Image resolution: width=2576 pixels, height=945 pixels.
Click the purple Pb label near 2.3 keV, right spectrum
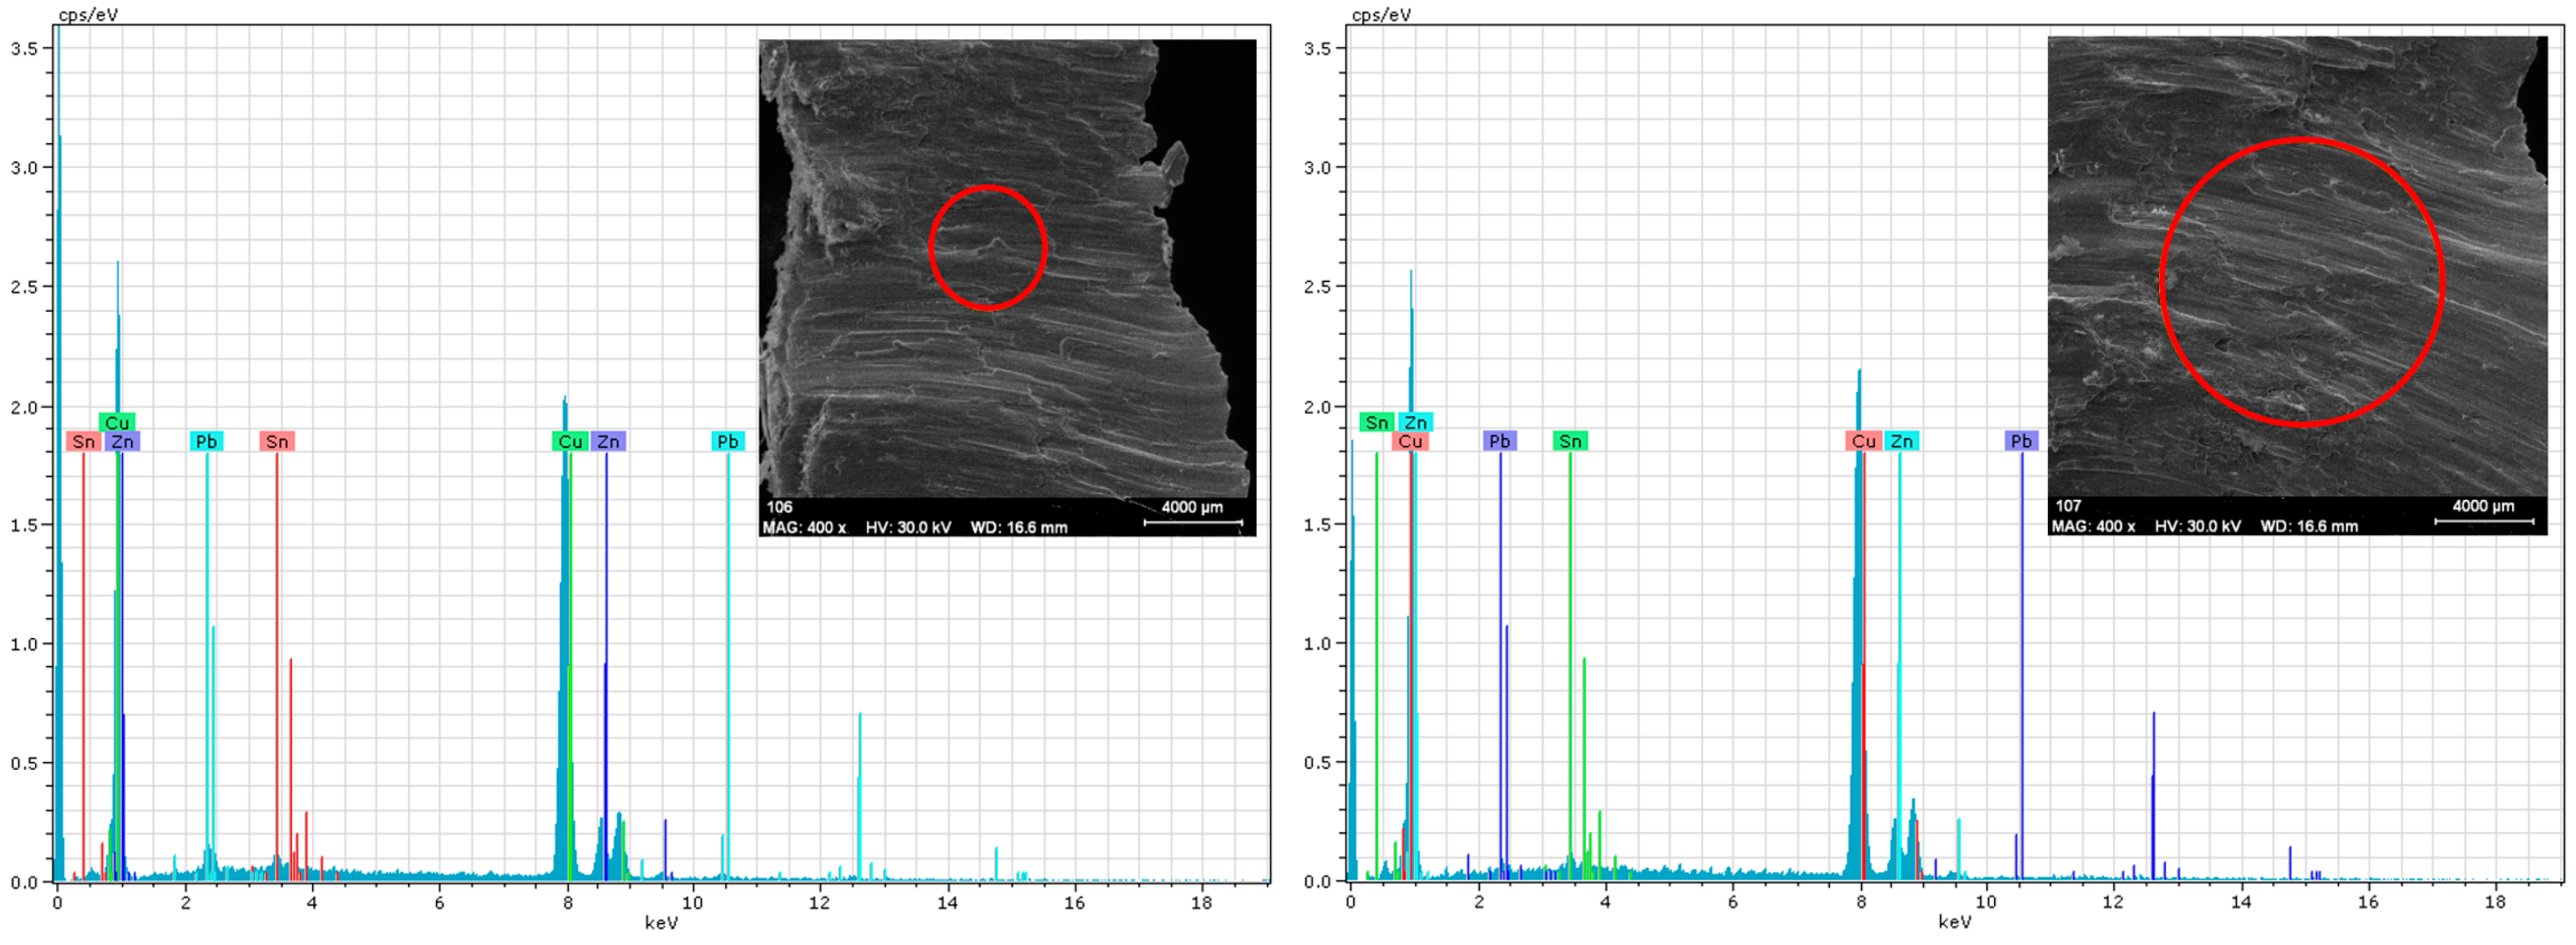(1499, 441)
